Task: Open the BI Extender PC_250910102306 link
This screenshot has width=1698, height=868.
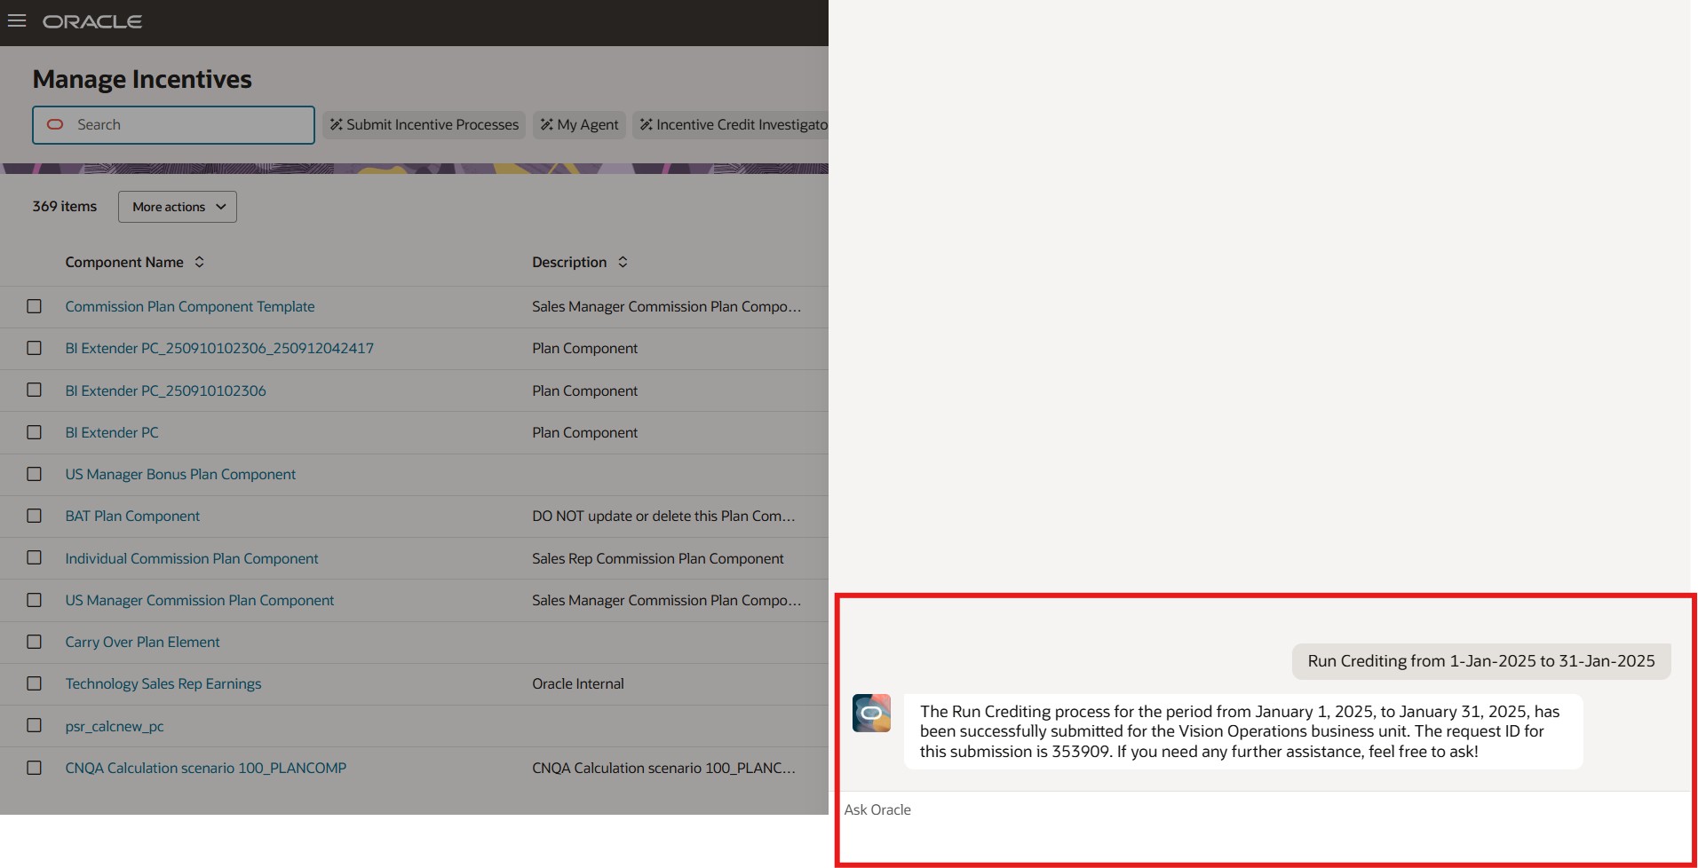Action: pos(165,391)
